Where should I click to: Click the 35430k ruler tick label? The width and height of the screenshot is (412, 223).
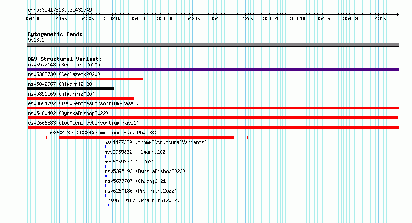click(x=351, y=18)
